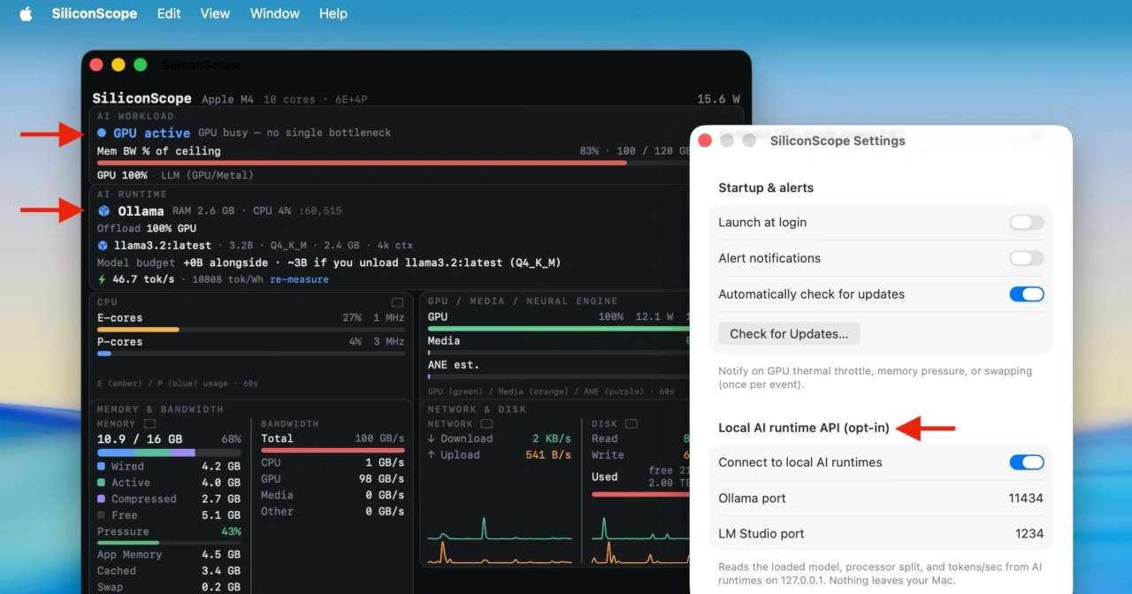Click the square icon next to DISK
This screenshot has height=594, width=1132.
tap(631, 424)
